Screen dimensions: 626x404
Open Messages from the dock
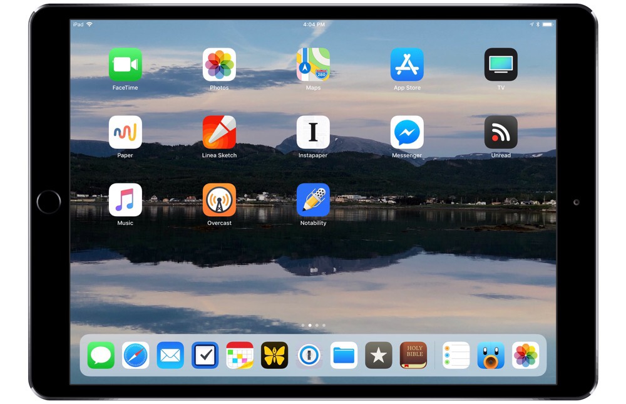pos(101,355)
